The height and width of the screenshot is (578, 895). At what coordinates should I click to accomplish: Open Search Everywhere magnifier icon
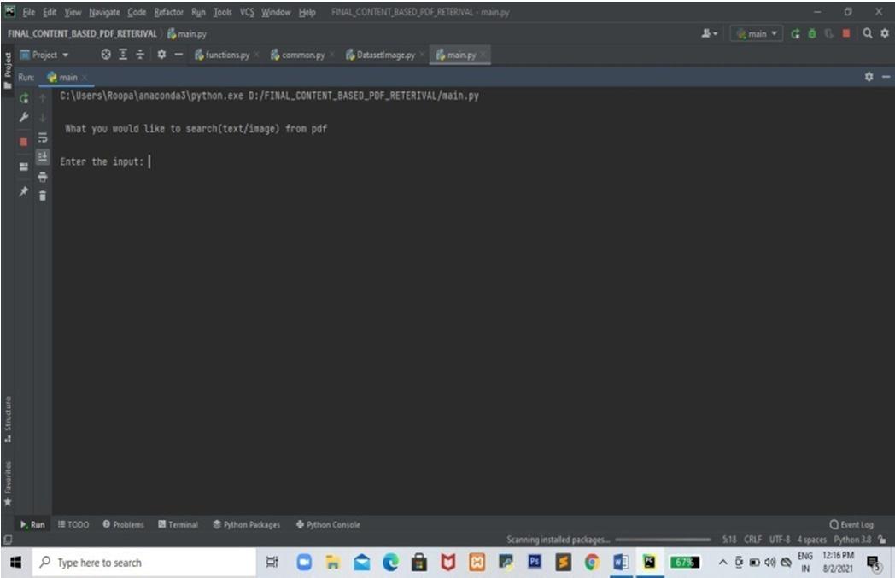click(868, 33)
